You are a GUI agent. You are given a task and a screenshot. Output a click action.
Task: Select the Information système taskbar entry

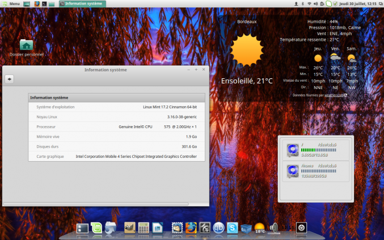(82, 3)
